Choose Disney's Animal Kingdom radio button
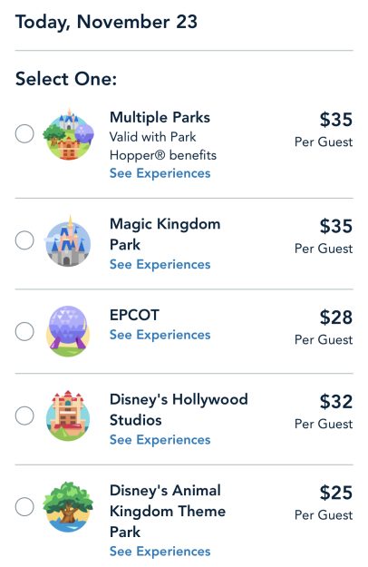 point(24,506)
